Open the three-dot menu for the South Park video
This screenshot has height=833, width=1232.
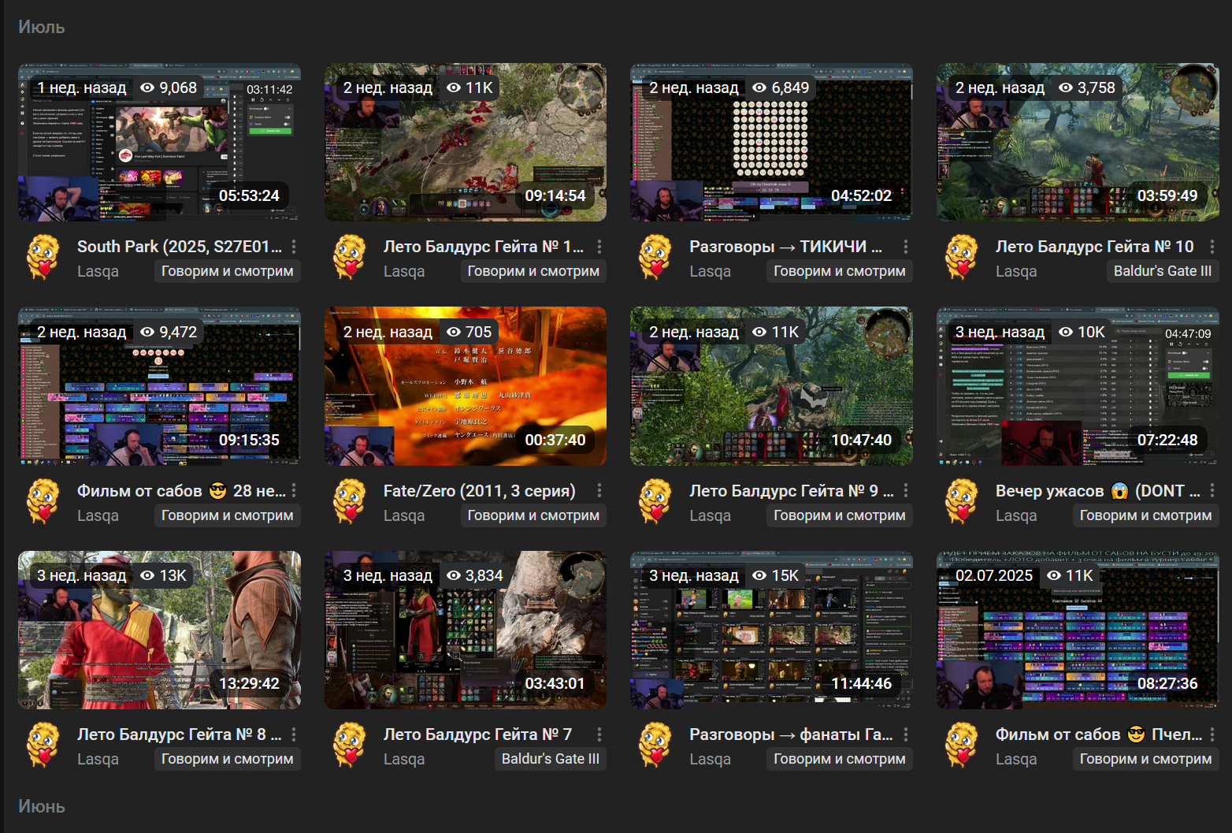(x=294, y=247)
